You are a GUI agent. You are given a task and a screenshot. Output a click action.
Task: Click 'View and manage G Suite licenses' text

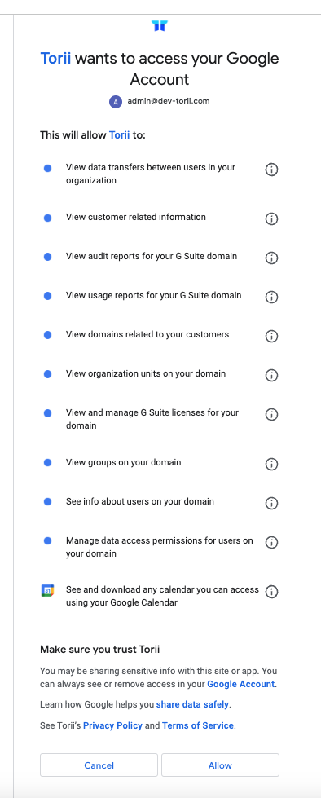point(152,419)
